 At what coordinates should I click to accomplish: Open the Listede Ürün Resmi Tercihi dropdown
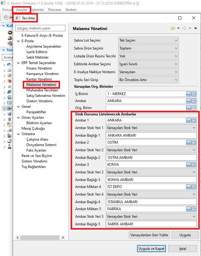tap(148, 56)
